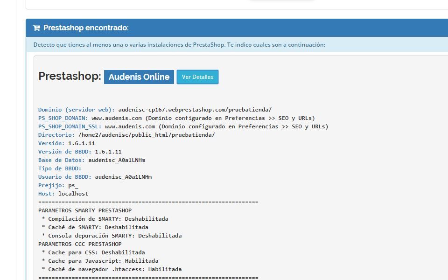This screenshot has height=280, width=448.
Task: Click the 'Versión:' label
Action: [x=51, y=143]
